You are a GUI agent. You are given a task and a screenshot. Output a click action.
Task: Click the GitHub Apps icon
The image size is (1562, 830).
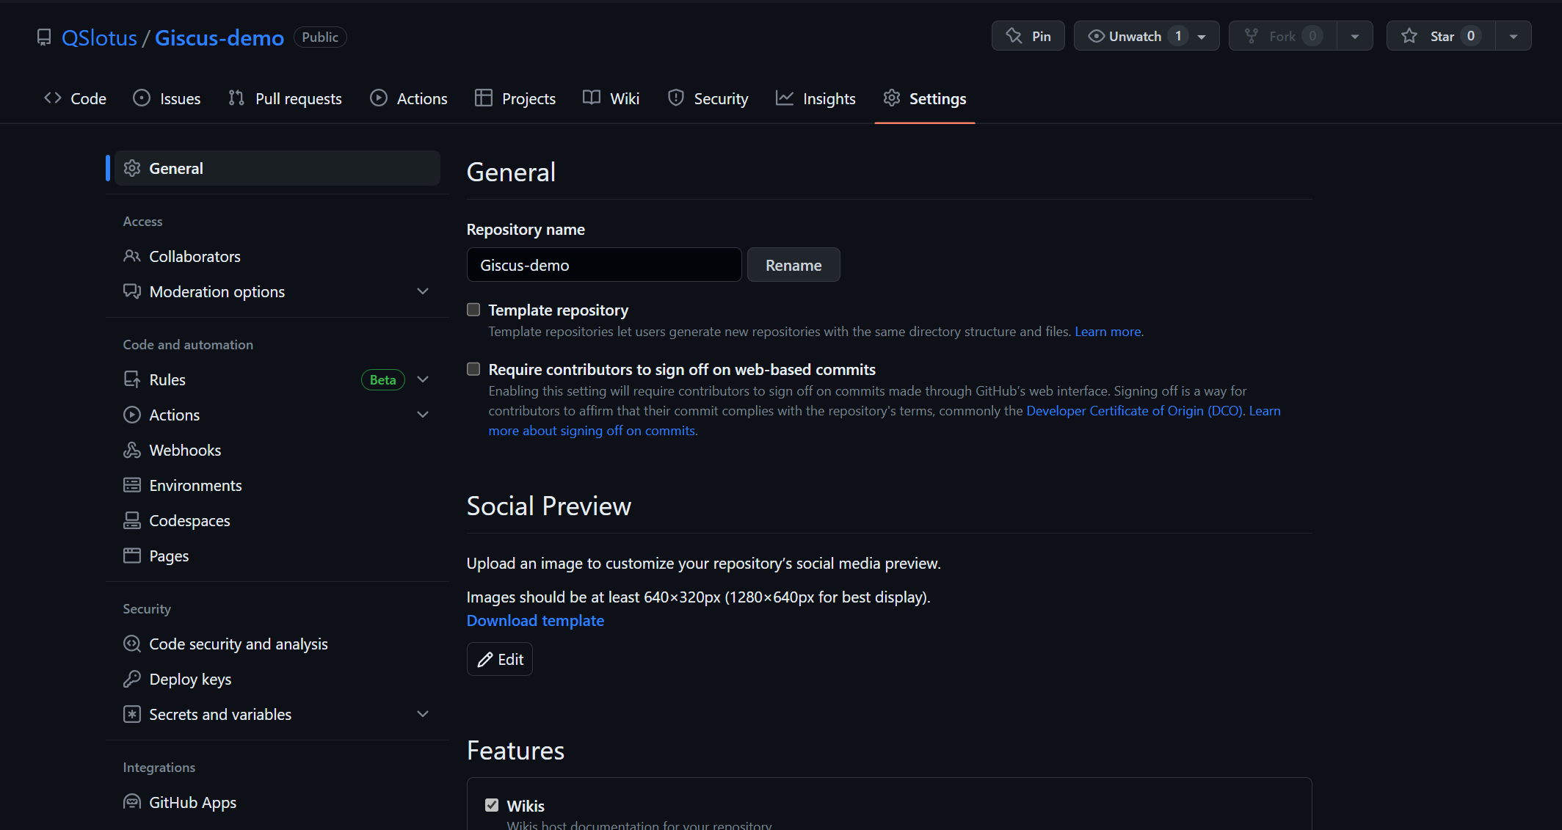coord(132,802)
